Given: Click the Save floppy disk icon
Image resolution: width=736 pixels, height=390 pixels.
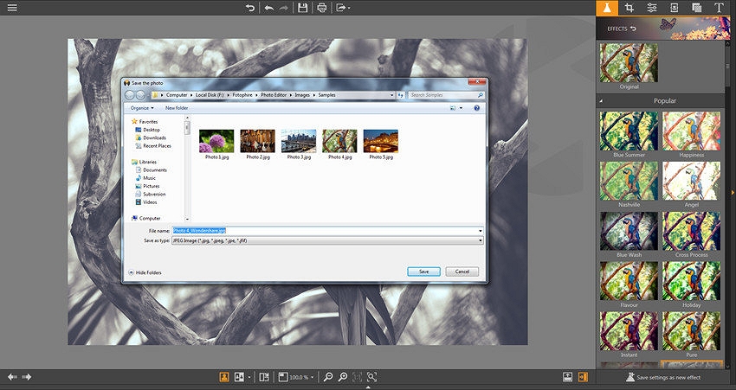Looking at the screenshot, I should click(x=302, y=8).
